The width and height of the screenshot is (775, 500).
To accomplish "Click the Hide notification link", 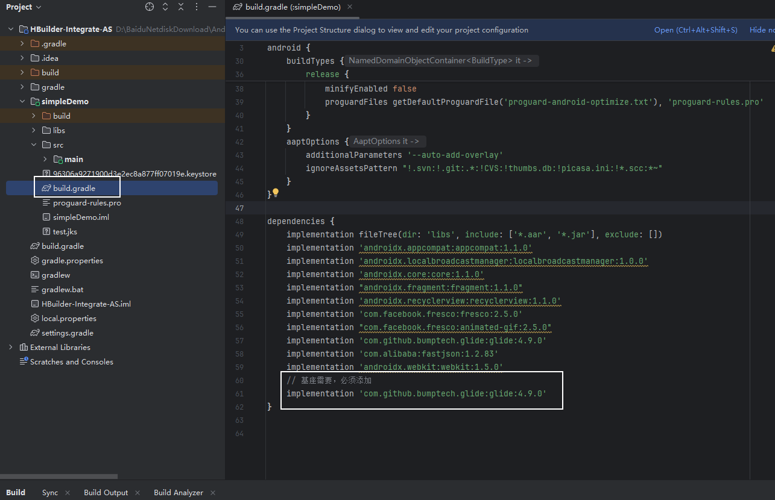I will [x=758, y=30].
